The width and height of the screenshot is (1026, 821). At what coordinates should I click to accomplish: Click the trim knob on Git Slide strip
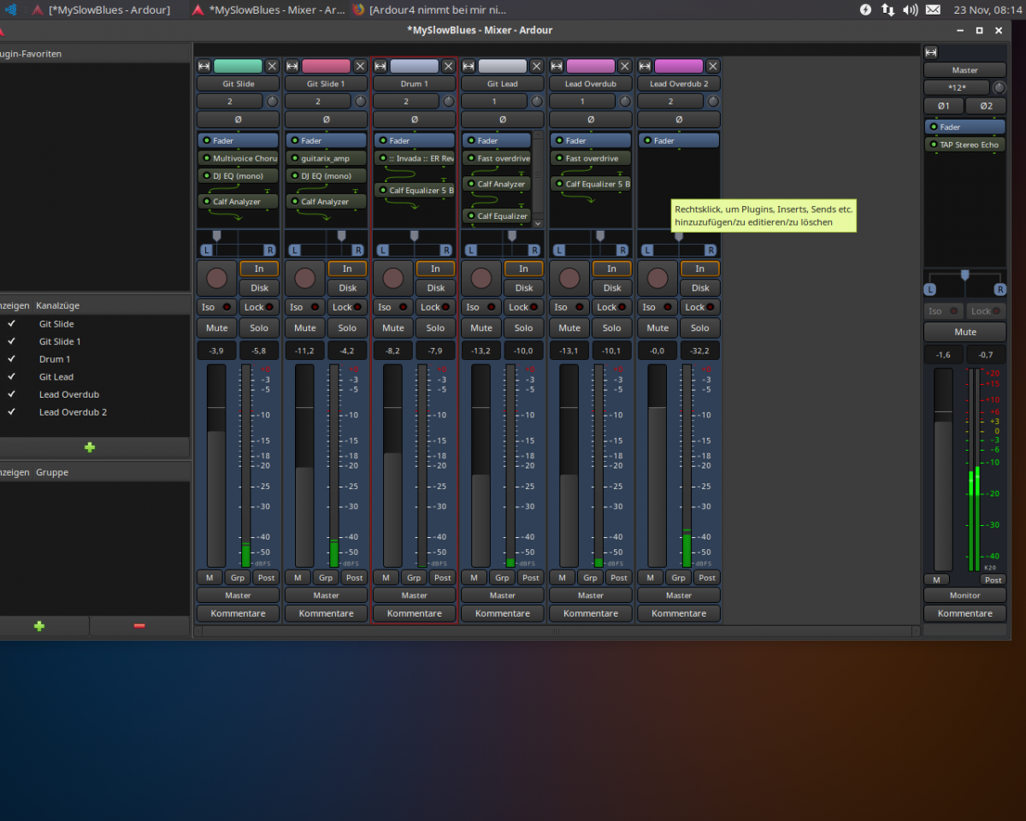pos(273,101)
